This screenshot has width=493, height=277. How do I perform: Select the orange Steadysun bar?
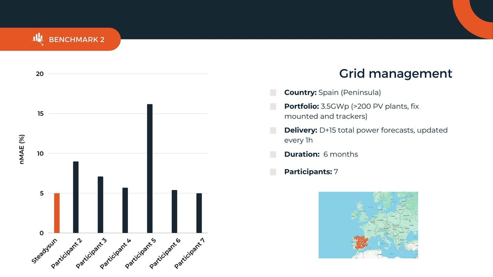[x=57, y=213]
